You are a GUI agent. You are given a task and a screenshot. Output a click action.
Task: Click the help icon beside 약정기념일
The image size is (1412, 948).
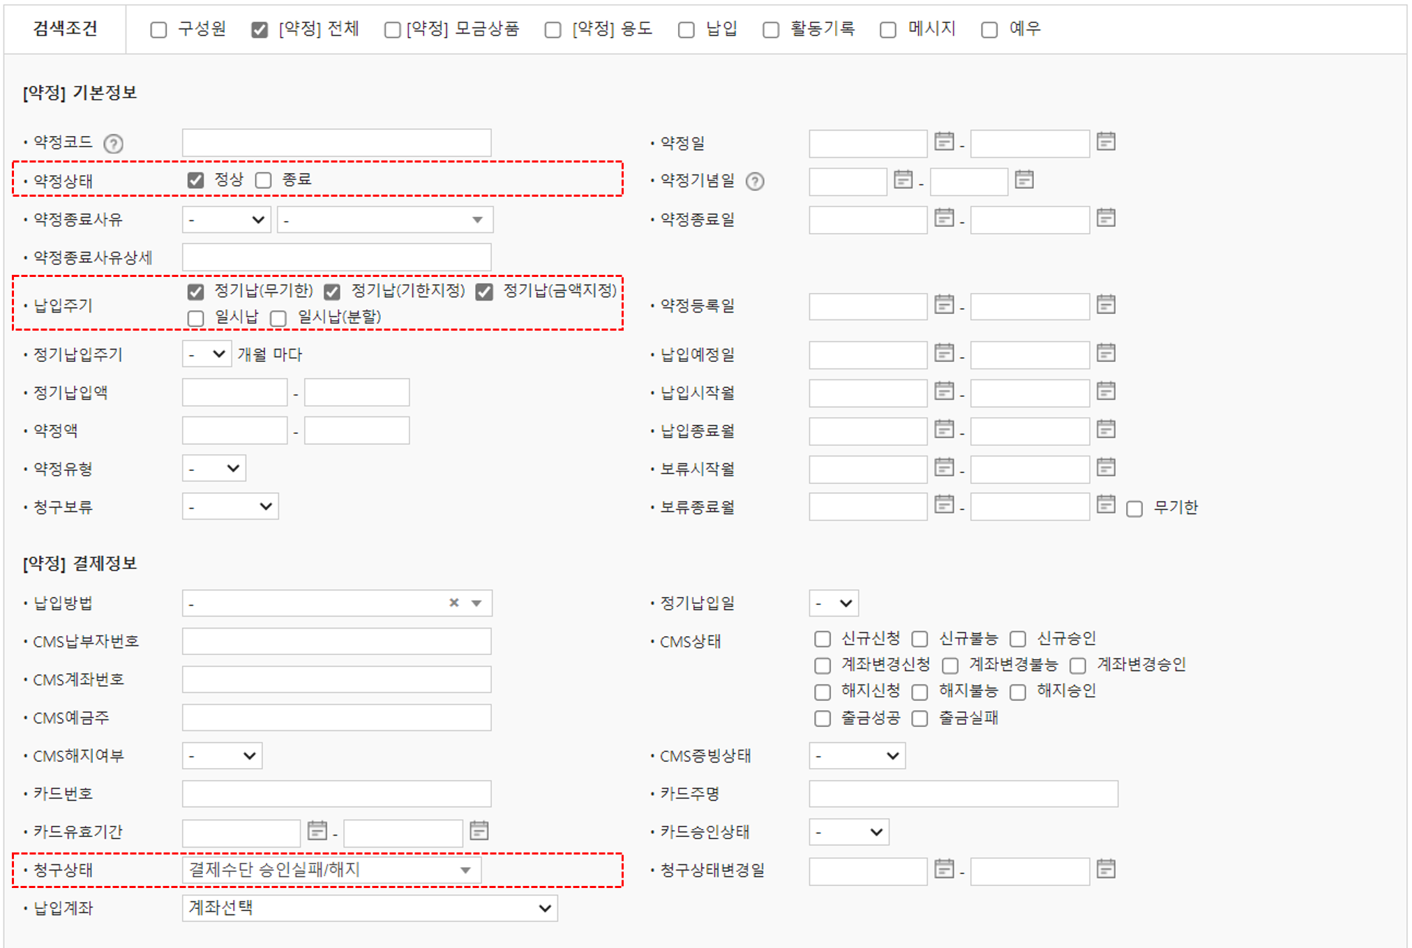pos(755,181)
